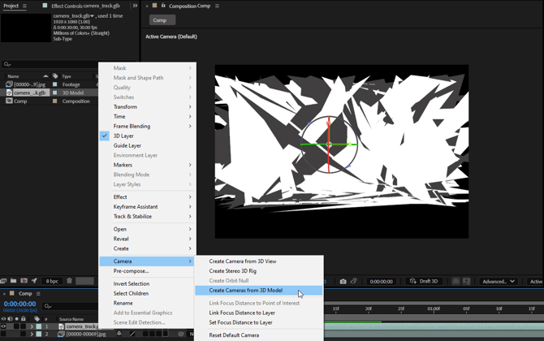Open the Composition panel menu icon

pyautogui.click(x=215, y=6)
